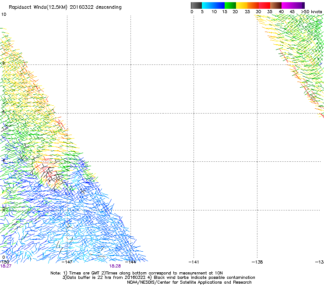Pick the orange 25-30 knots colorbar segment
324x285 pixels.
coord(253,5)
